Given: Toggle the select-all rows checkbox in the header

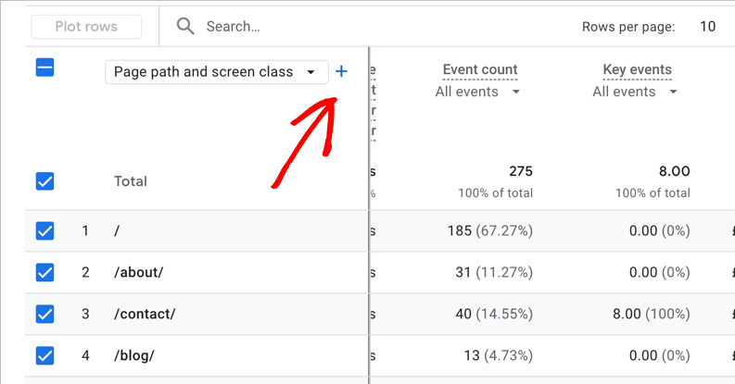Looking at the screenshot, I should (44, 68).
